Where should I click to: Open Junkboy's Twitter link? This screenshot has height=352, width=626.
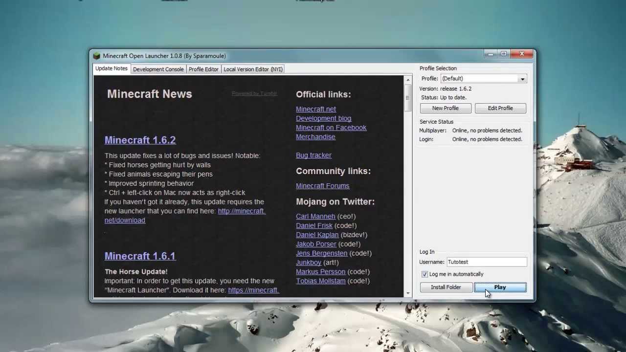[x=309, y=263]
